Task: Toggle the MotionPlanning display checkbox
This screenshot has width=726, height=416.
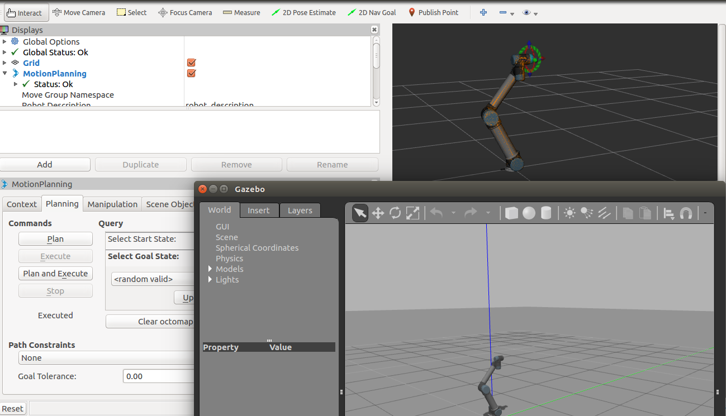Action: click(x=191, y=74)
